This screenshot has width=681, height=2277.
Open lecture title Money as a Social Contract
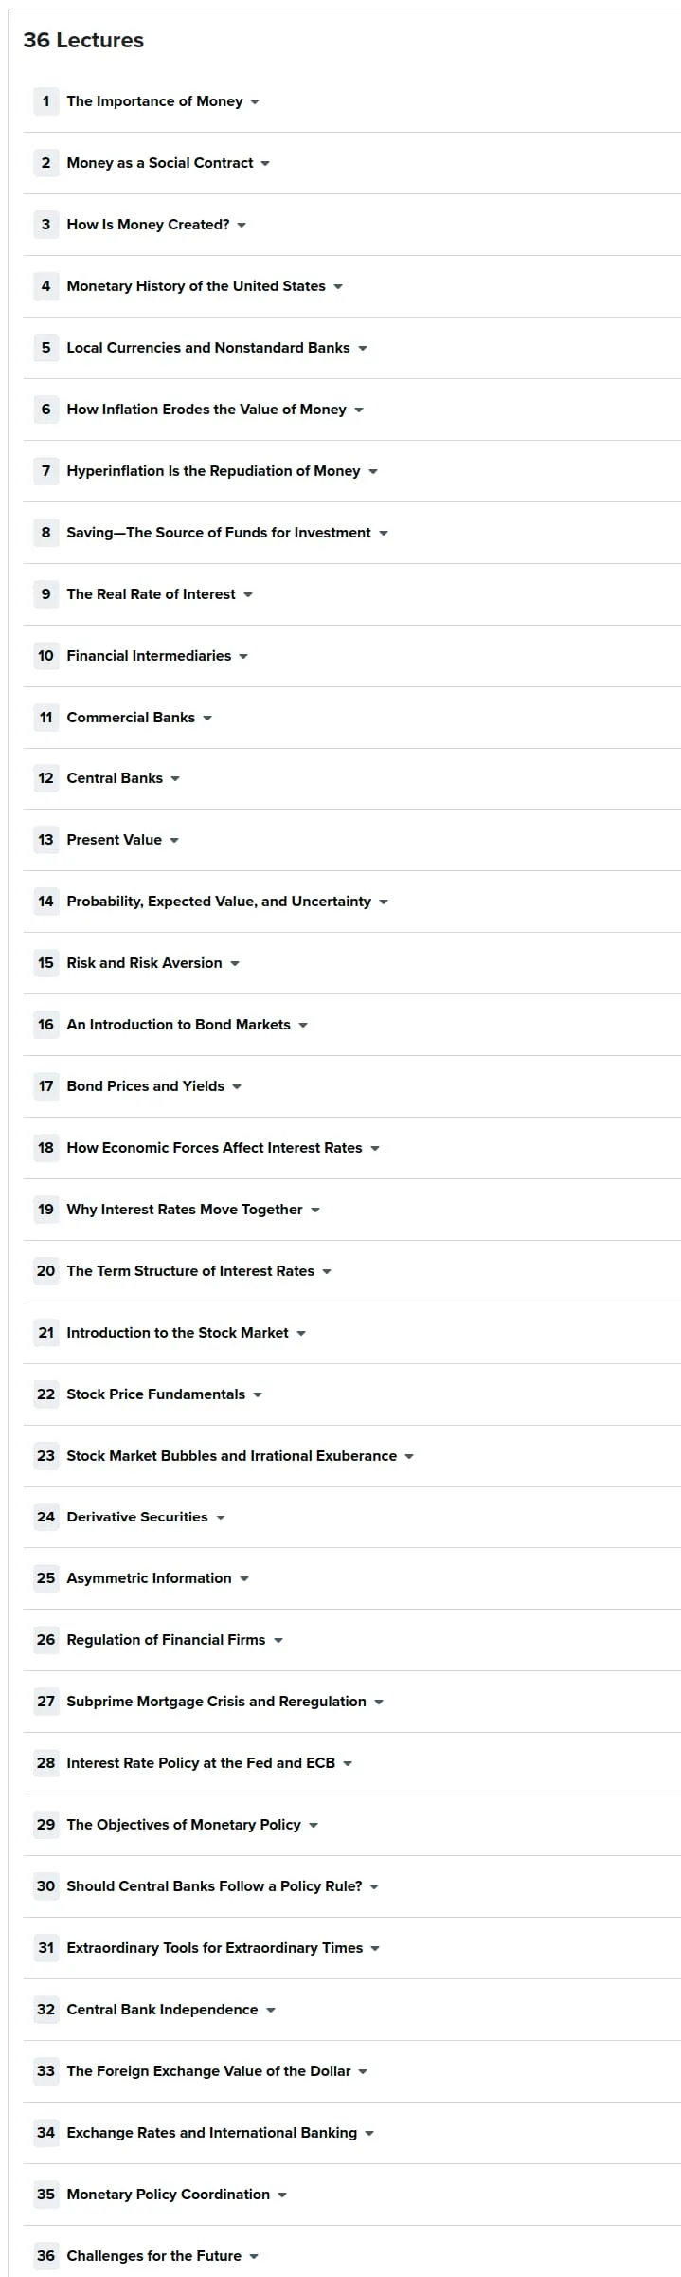click(x=160, y=163)
